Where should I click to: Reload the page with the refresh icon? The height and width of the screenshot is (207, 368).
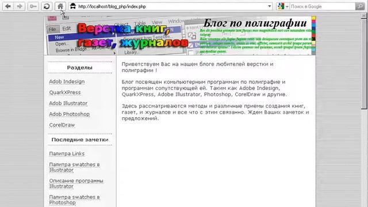(x=47, y=6)
